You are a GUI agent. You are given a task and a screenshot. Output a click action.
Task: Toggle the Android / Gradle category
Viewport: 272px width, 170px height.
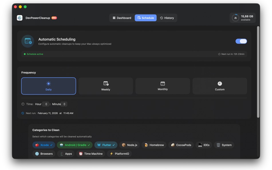[74, 145]
